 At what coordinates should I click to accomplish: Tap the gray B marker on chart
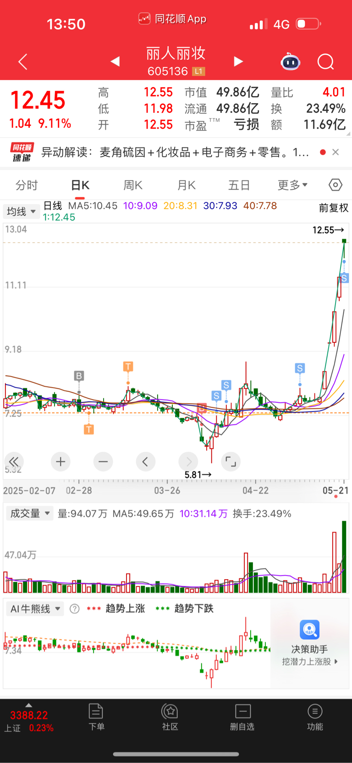pyautogui.click(x=79, y=376)
